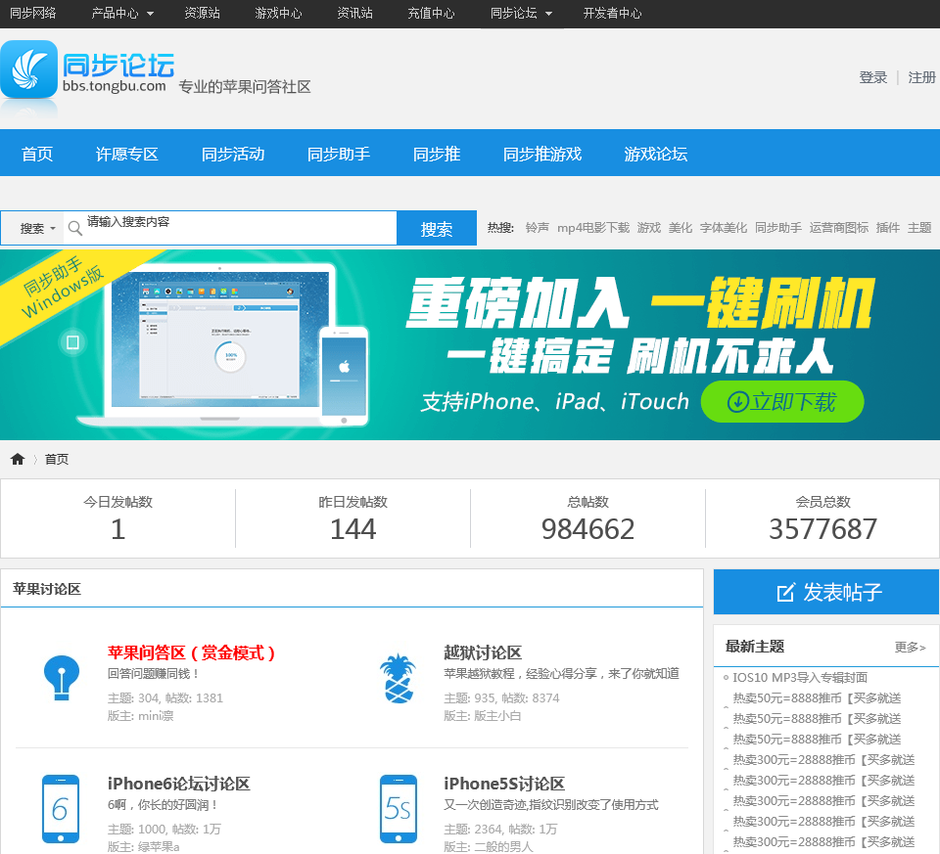Viewport: 940px width, 854px height.
Task: Click the 发表帖子 button
Action: click(826, 592)
